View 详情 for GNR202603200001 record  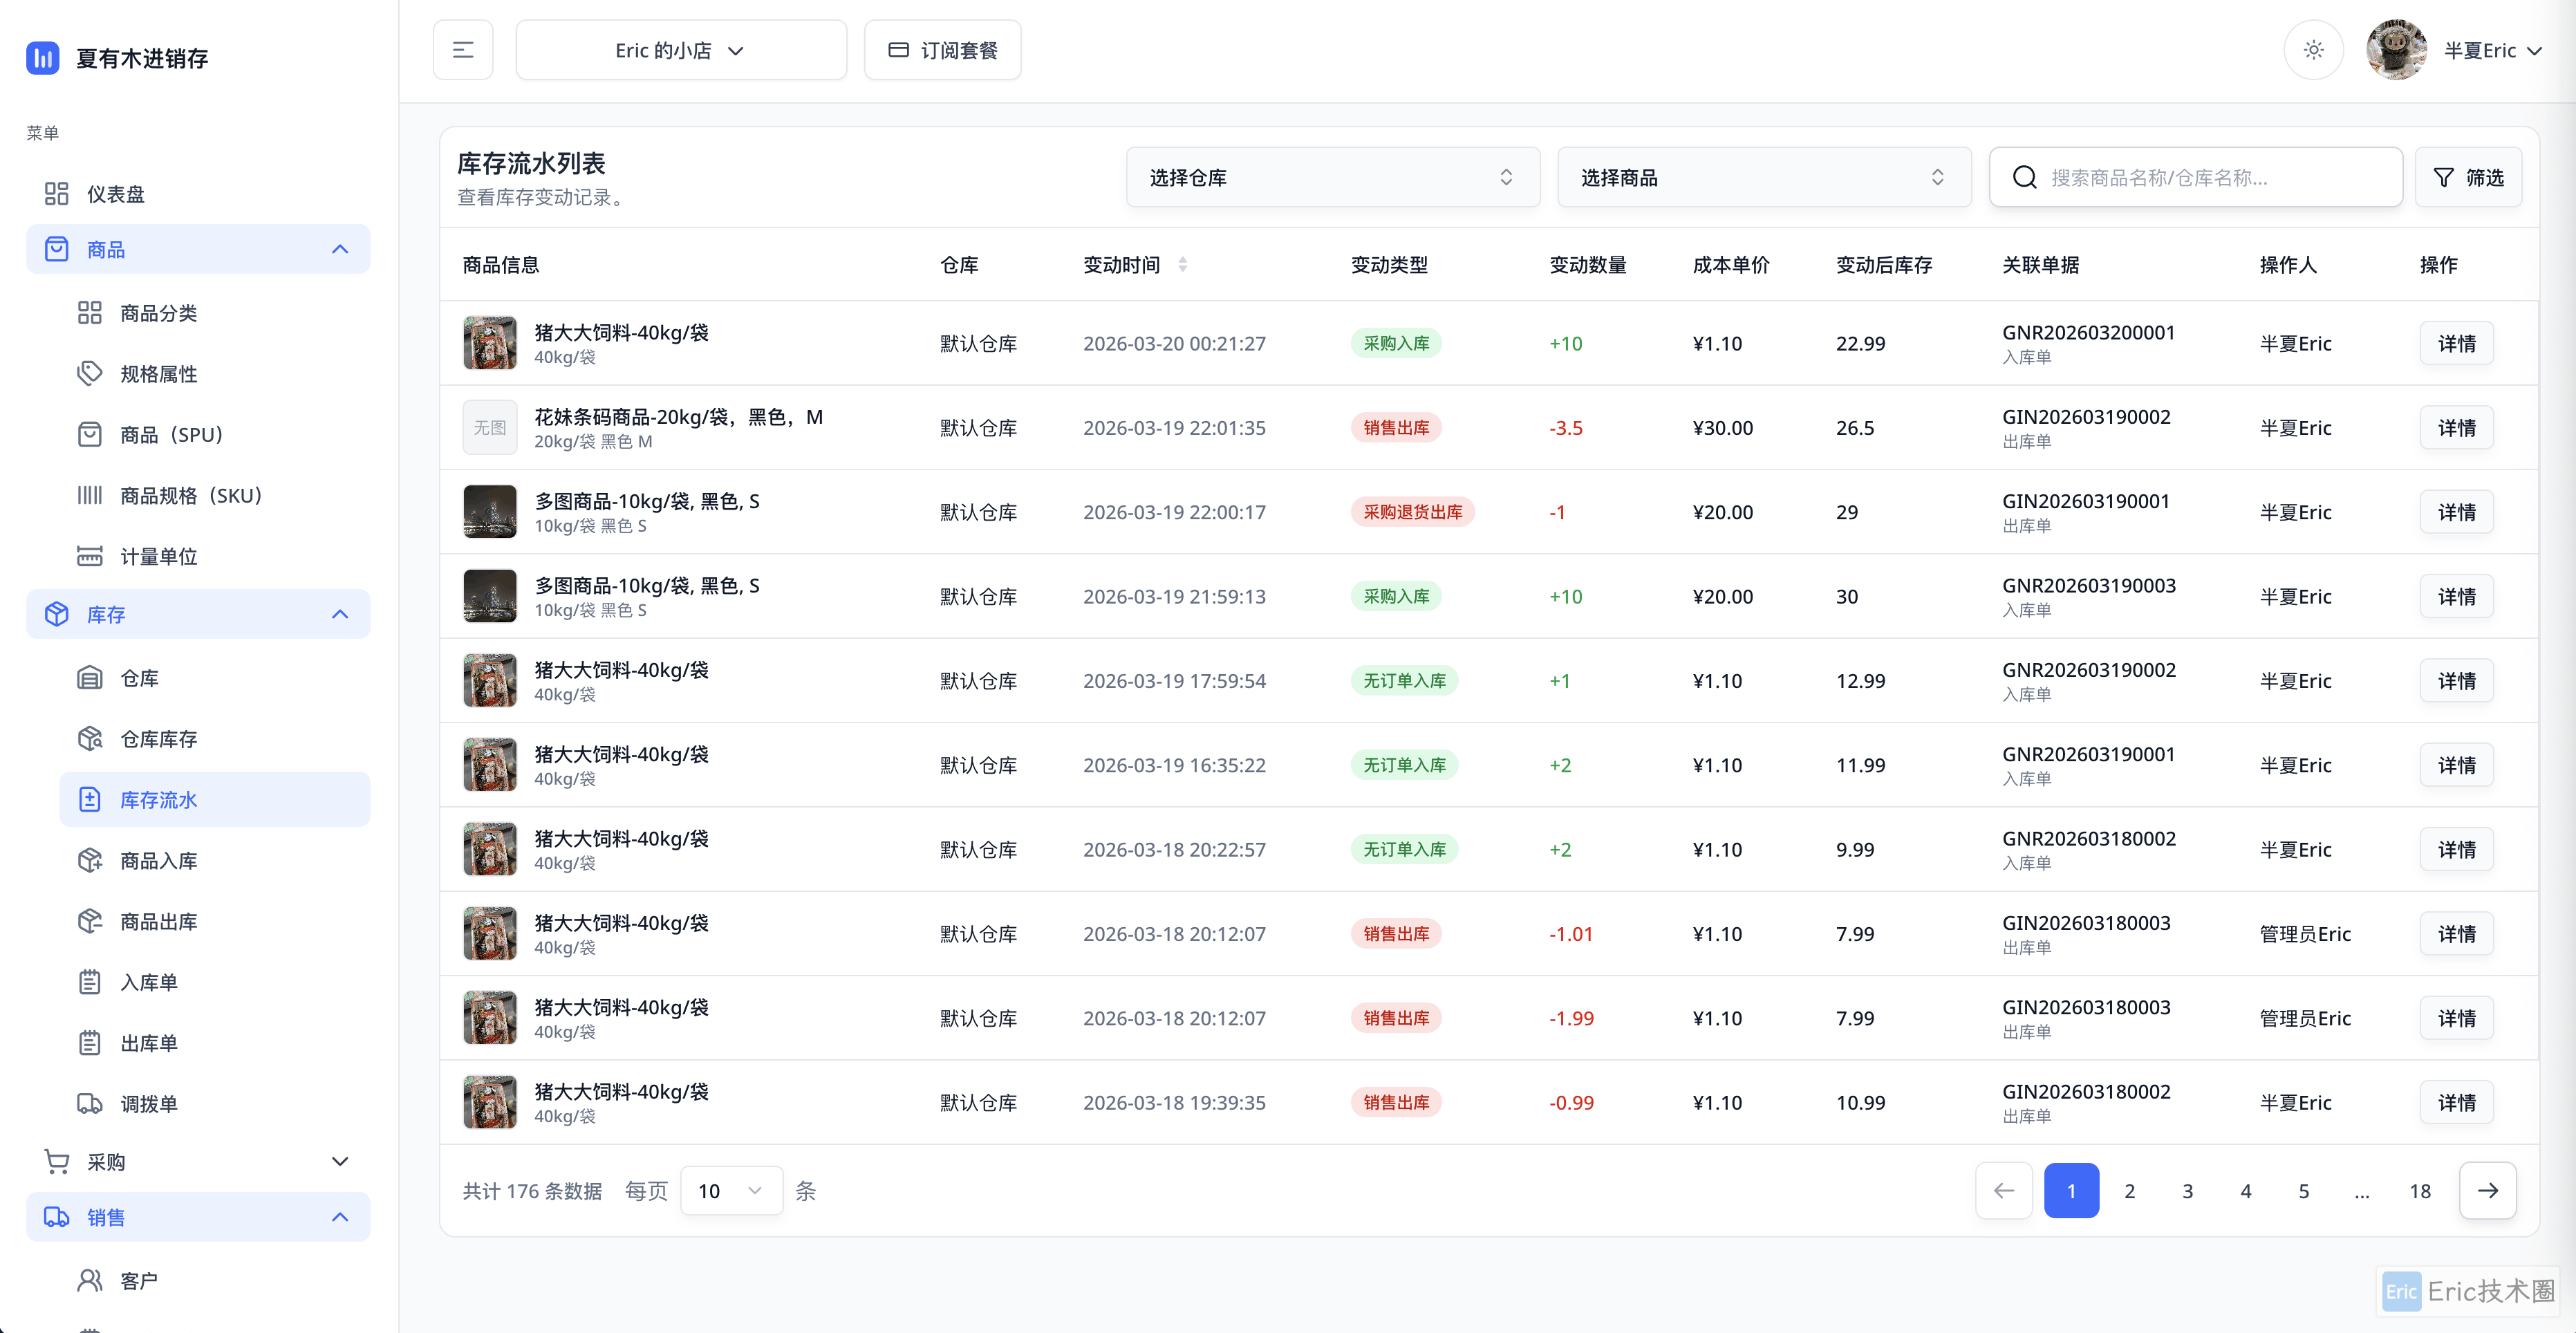[2456, 343]
